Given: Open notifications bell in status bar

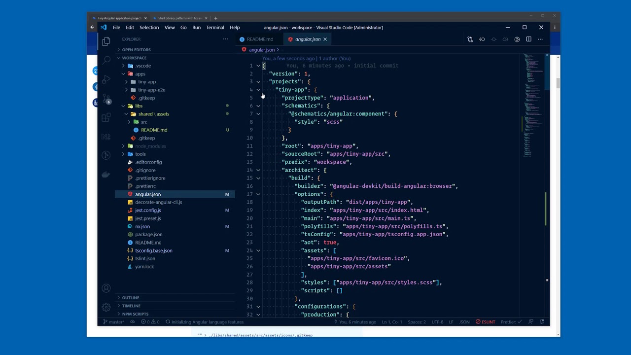Looking at the screenshot, I should pos(542,322).
